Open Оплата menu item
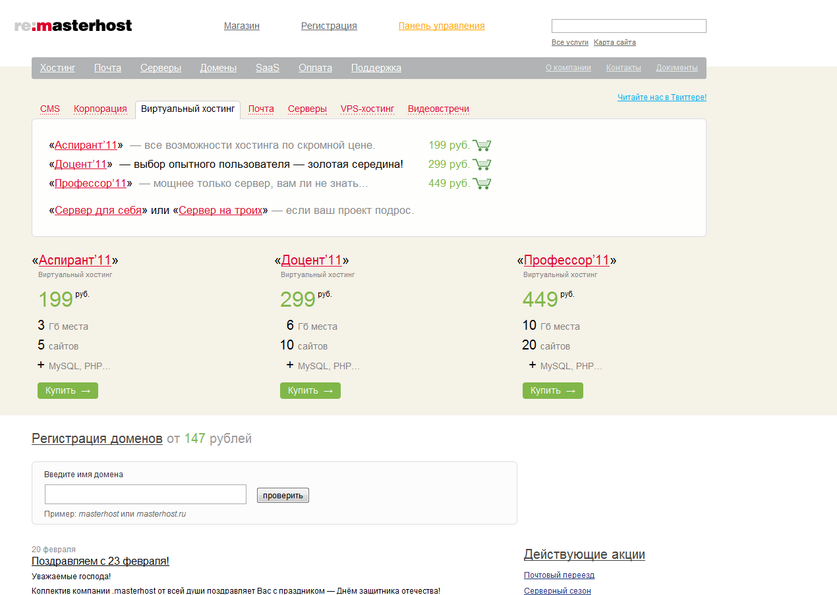 (315, 68)
